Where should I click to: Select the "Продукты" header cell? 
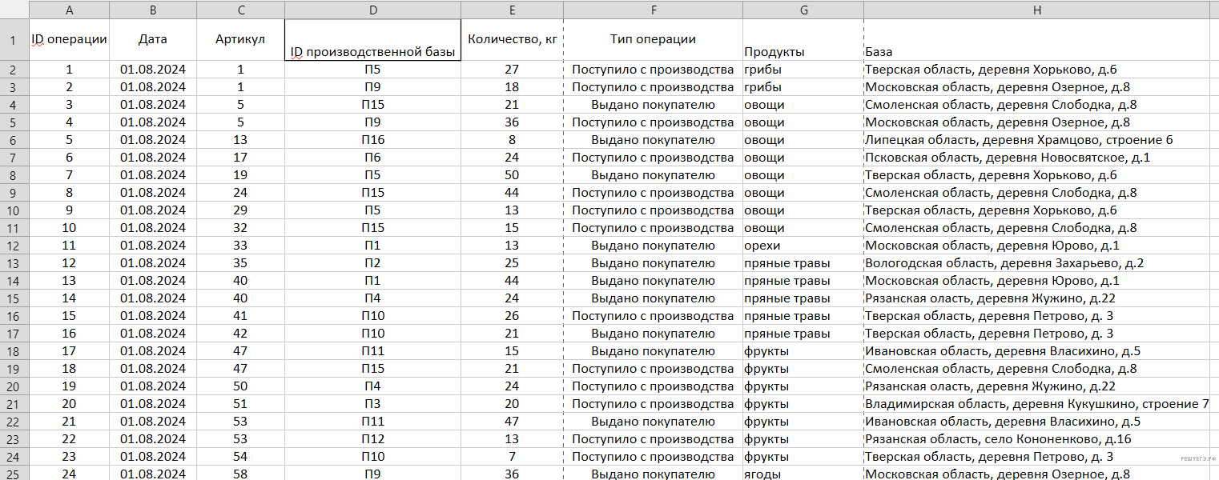pyautogui.click(x=803, y=40)
